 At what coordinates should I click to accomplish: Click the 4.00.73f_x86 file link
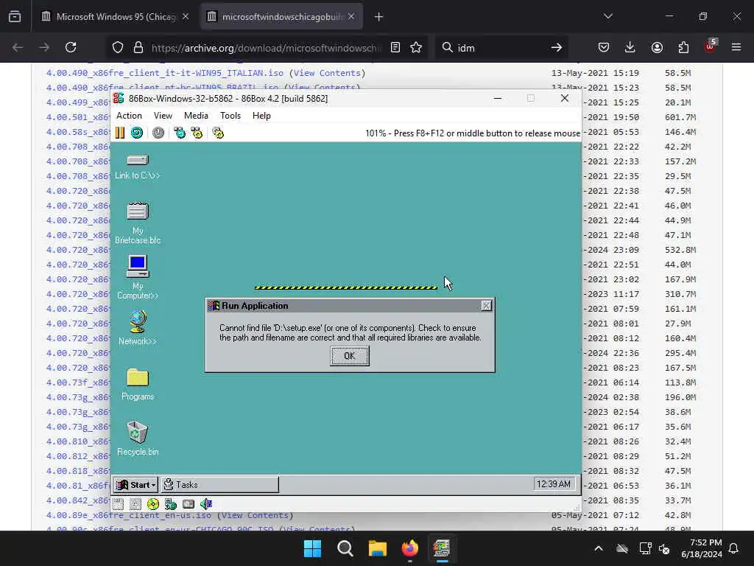click(x=78, y=382)
